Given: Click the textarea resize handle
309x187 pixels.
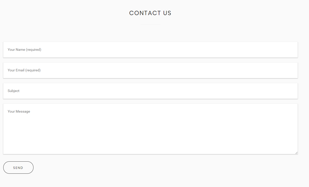Looking at the screenshot, I should (x=296, y=153).
